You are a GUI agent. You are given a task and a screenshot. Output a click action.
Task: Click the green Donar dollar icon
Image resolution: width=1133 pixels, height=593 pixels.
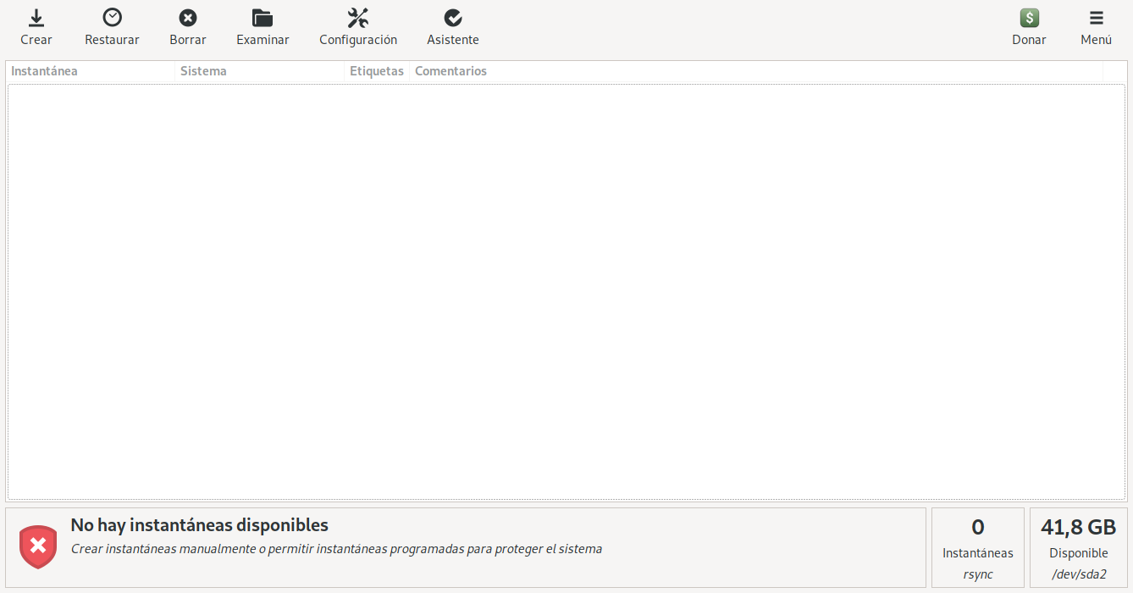(1029, 18)
